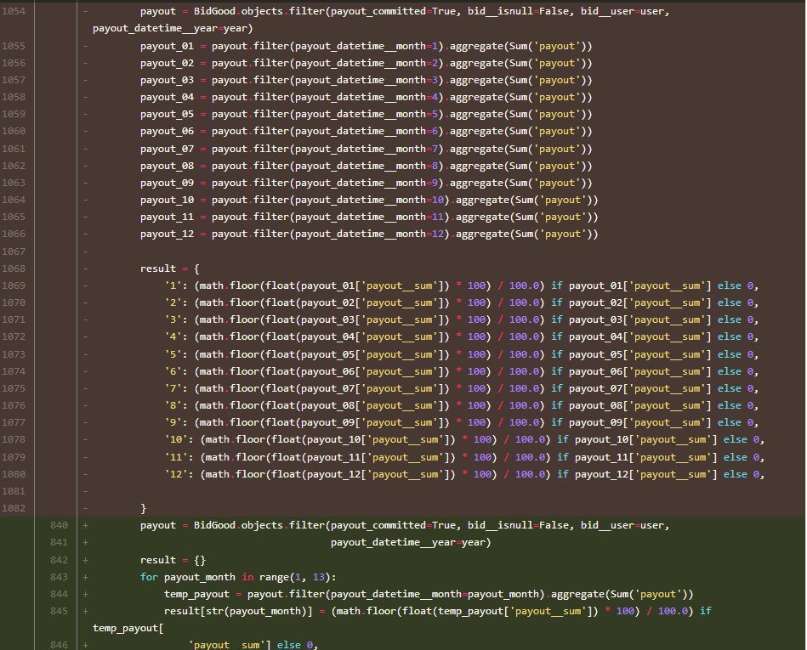The height and width of the screenshot is (650, 807).
Task: Click math.floor on line 1072
Action: [229, 336]
